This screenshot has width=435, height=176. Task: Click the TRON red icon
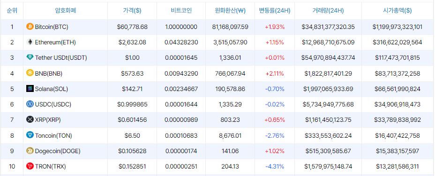pos(30,166)
